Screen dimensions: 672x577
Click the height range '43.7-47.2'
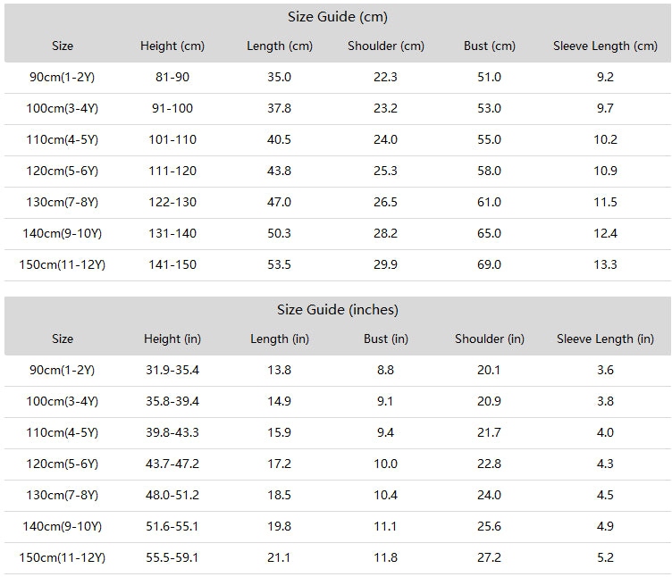pos(172,464)
